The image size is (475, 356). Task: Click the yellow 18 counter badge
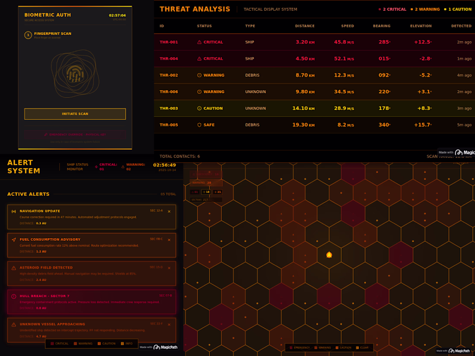pyautogui.click(x=206, y=192)
